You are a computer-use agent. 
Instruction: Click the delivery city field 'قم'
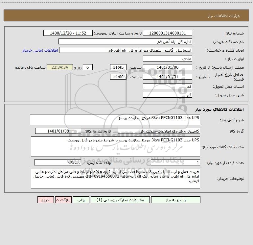[168, 95]
